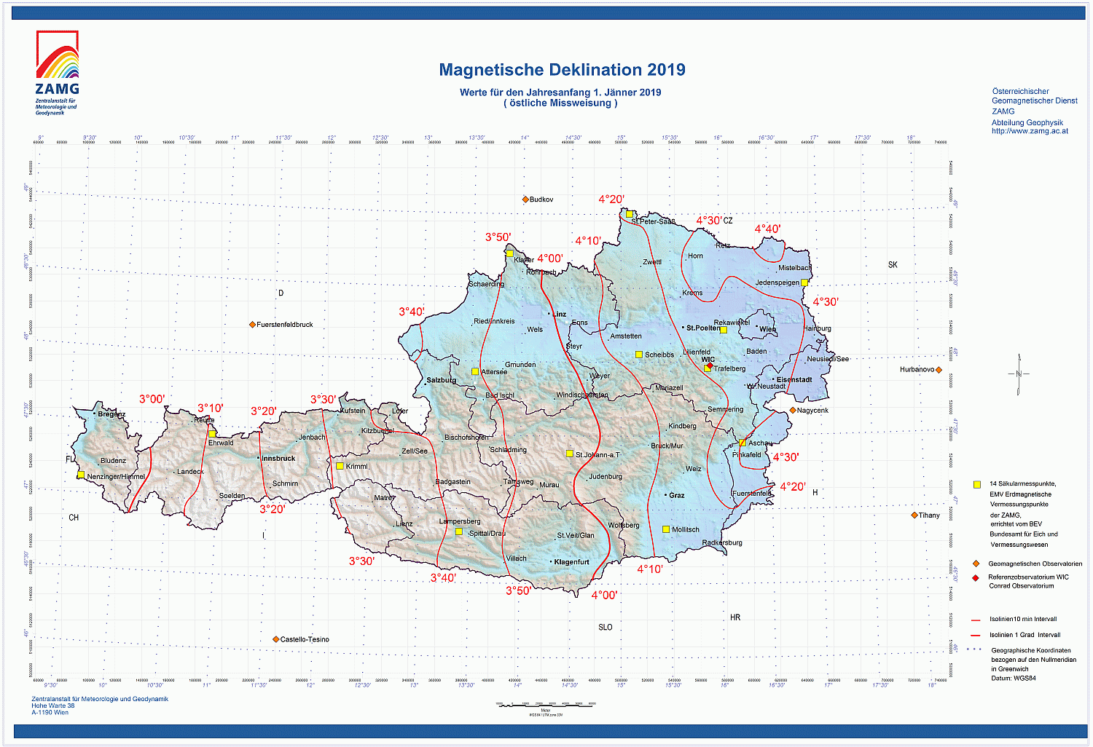Click the 'Isolinien 1 Grad Intervall' legend entry
Viewport: 1093px width, 747px height.
(1025, 635)
